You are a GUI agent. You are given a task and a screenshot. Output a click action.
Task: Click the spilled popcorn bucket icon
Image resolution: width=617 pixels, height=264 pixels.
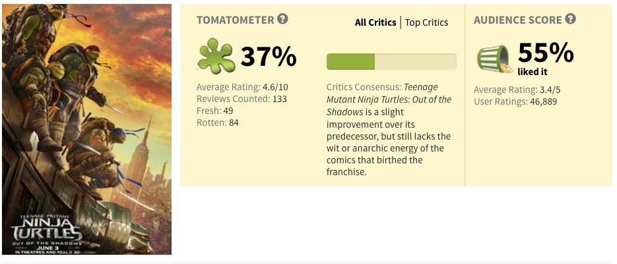[494, 59]
